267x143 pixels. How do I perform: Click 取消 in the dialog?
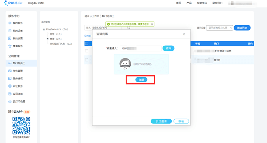click(181, 121)
